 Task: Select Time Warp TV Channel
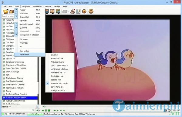20,85
